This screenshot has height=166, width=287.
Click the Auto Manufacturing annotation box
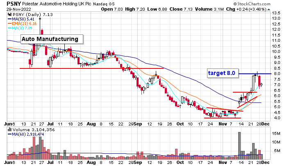[x=52, y=39]
